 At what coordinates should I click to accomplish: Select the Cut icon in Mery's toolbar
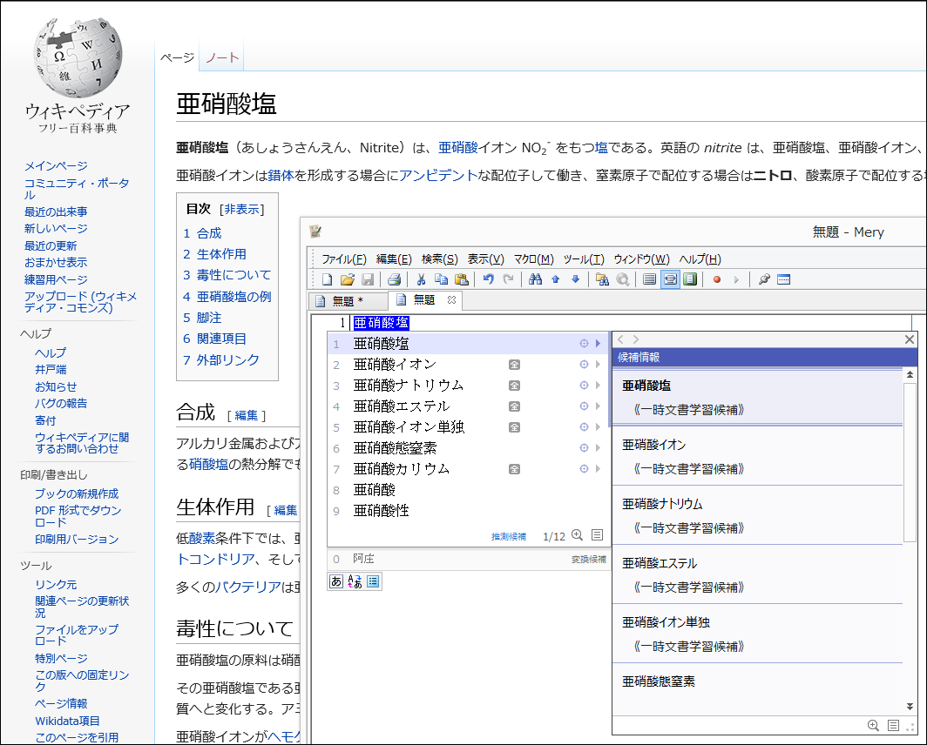tap(420, 279)
